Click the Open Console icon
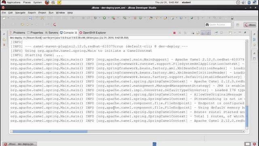This screenshot has width=259, height=146. [230, 33]
